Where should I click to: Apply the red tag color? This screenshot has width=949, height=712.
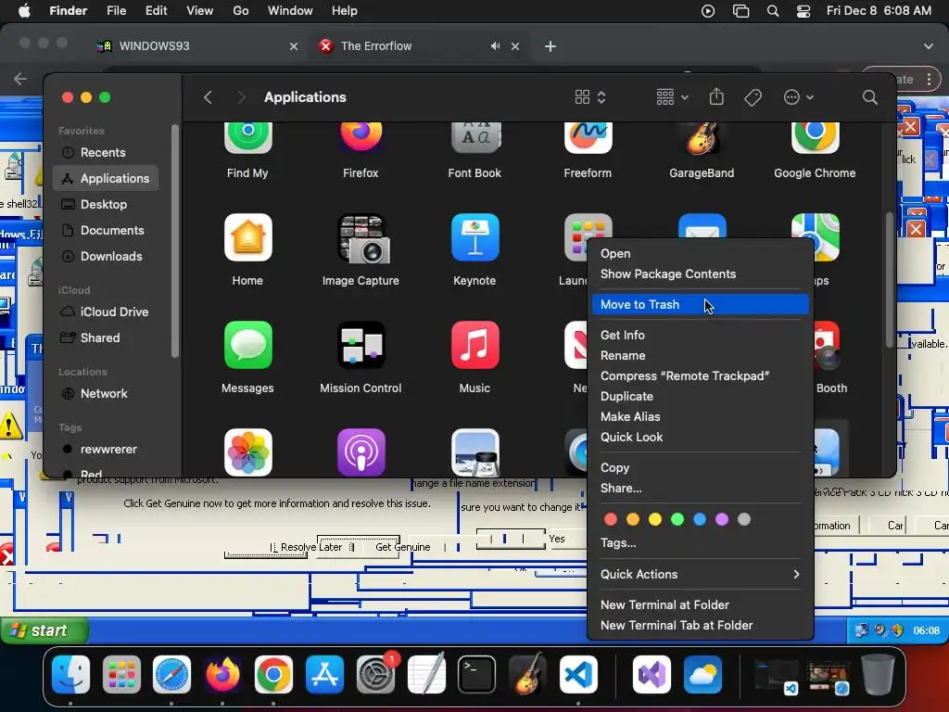(611, 519)
